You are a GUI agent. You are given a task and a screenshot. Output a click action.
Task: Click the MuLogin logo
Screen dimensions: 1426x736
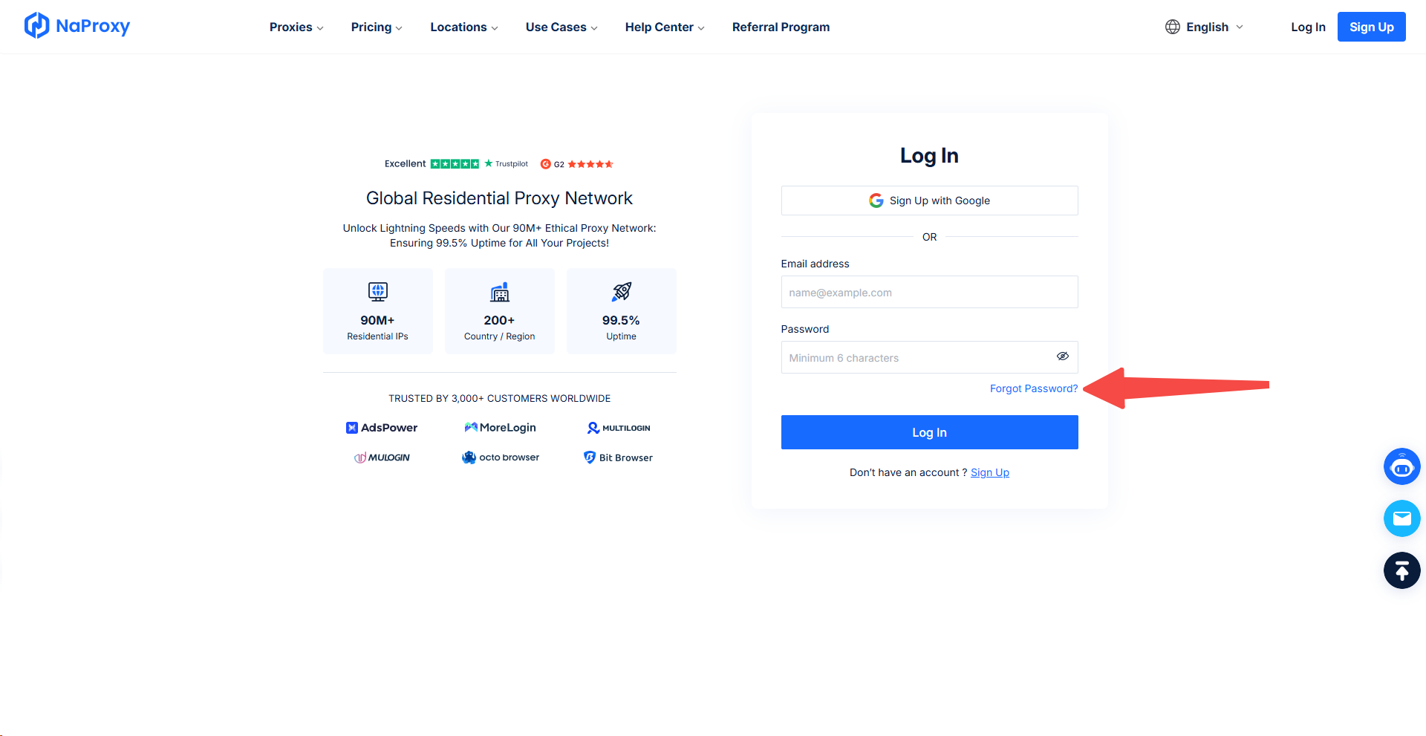(x=382, y=457)
